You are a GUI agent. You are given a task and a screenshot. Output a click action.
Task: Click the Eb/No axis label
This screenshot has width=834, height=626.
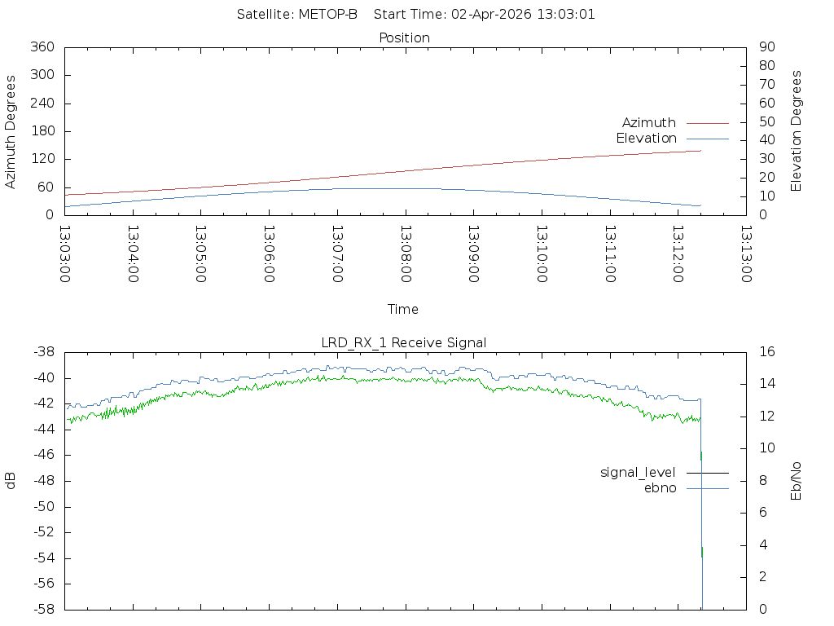(796, 481)
